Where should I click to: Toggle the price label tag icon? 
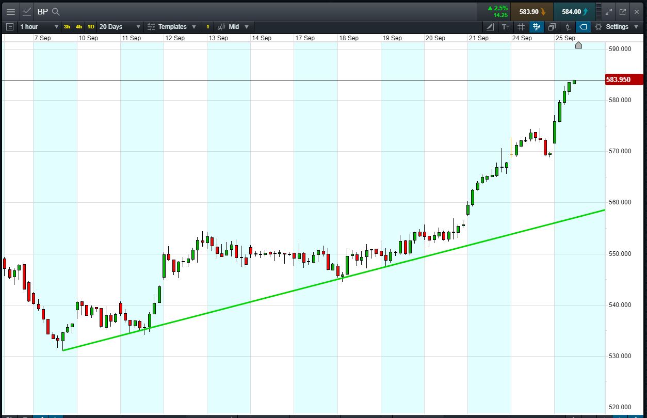click(x=583, y=27)
